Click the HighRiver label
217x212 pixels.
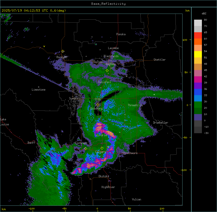coord(108,187)
